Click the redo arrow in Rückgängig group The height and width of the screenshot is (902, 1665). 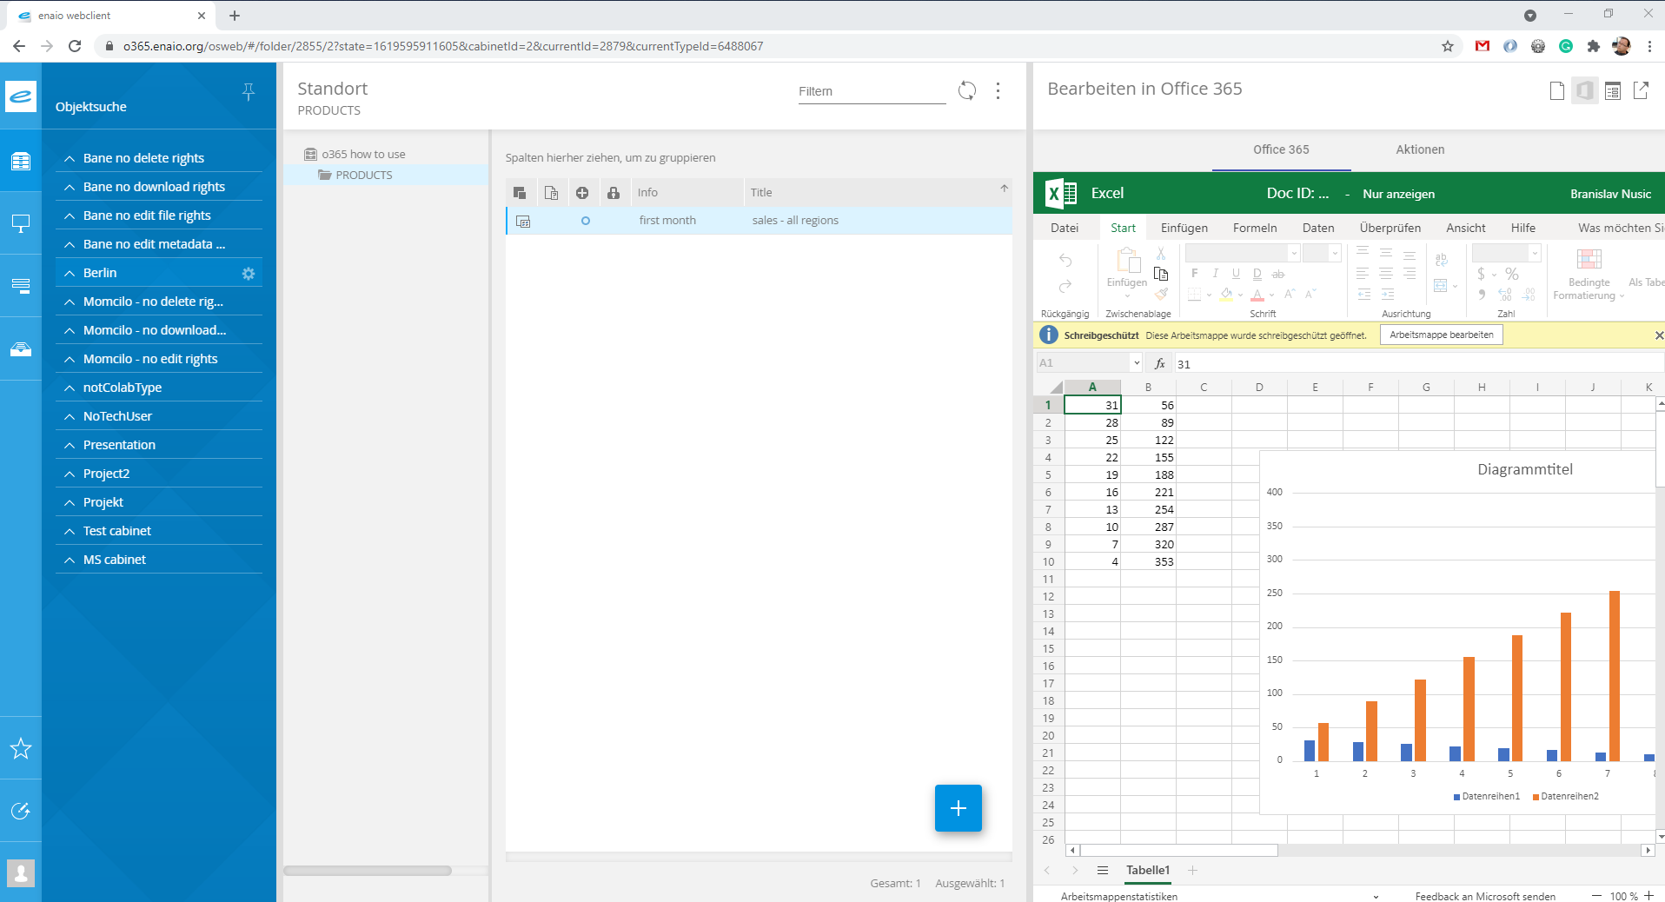coord(1065,286)
